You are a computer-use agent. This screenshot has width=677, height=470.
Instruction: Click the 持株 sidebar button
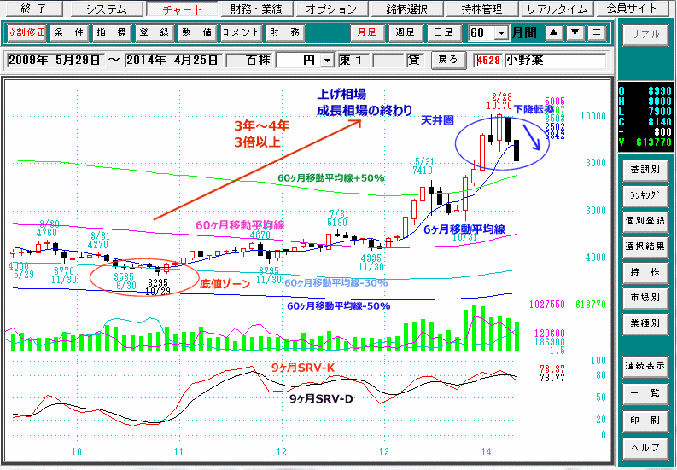click(645, 271)
